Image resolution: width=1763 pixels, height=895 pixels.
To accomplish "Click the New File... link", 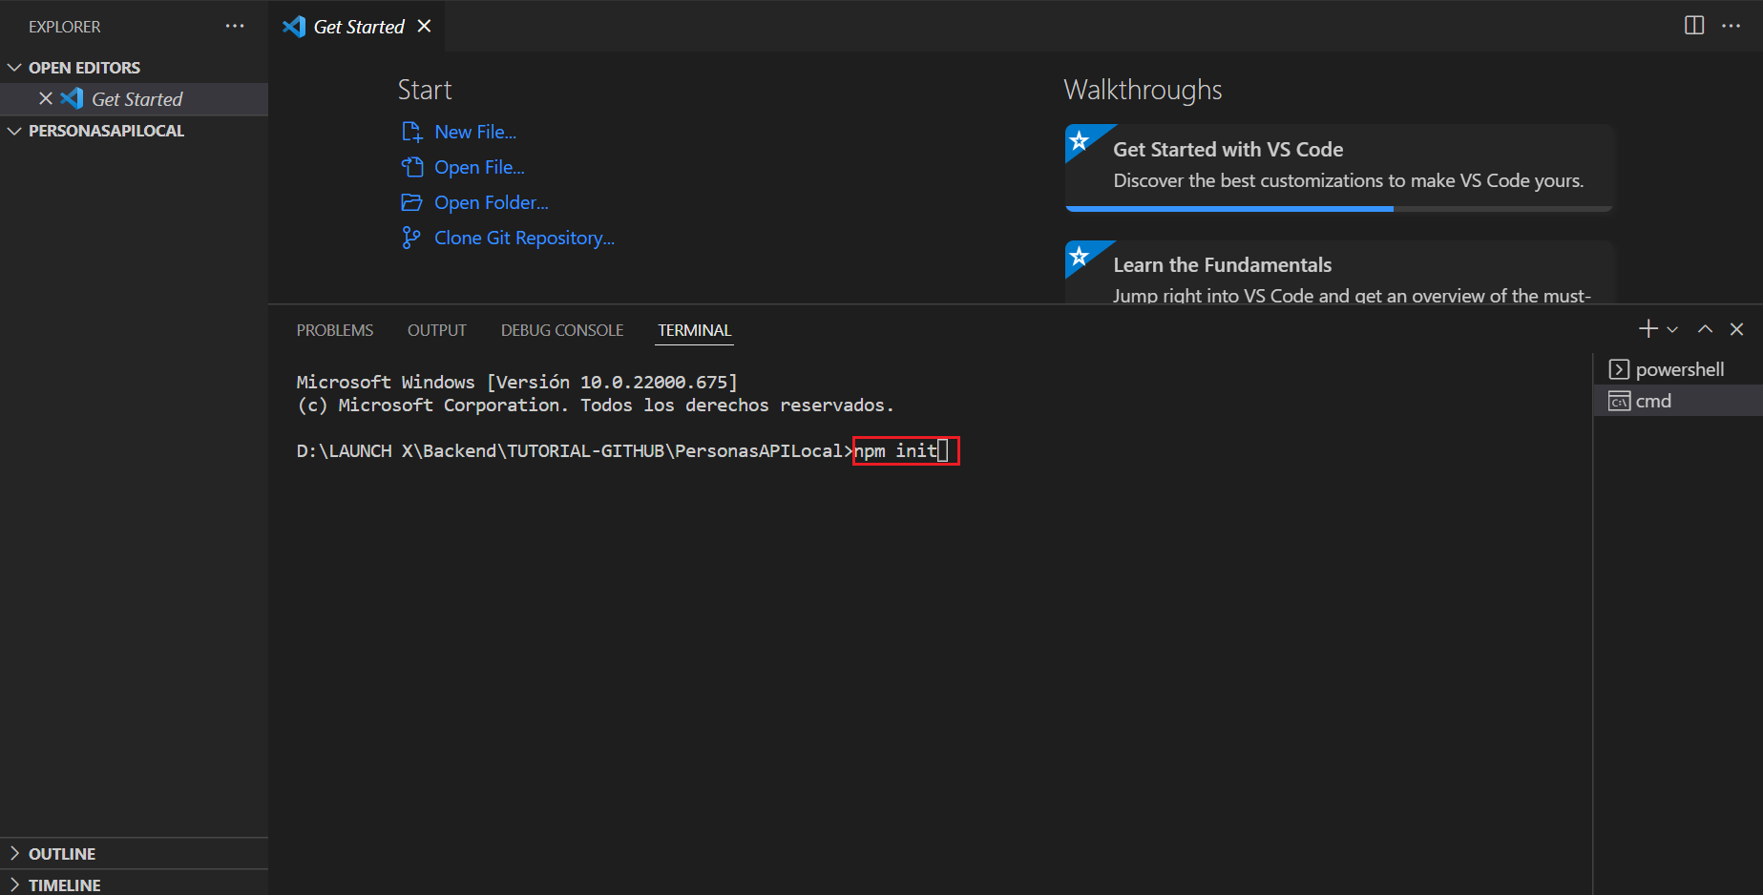I will point(475,132).
